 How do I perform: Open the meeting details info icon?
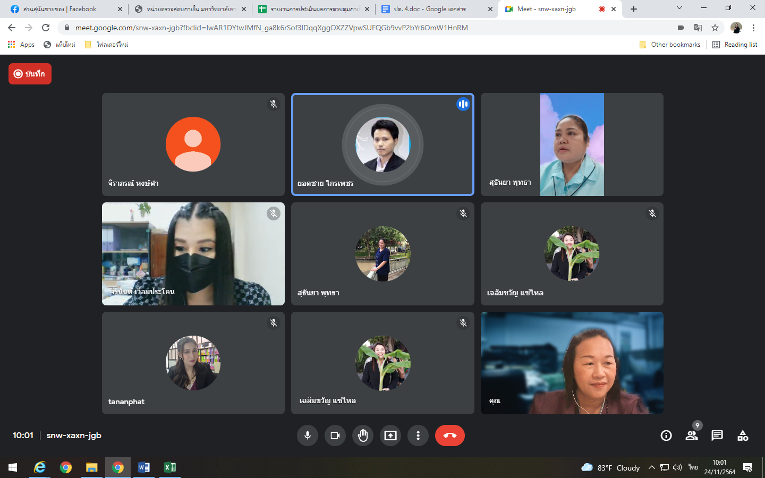pyautogui.click(x=666, y=436)
